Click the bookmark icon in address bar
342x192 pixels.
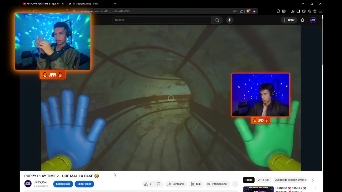pyautogui.click(x=67, y=11)
